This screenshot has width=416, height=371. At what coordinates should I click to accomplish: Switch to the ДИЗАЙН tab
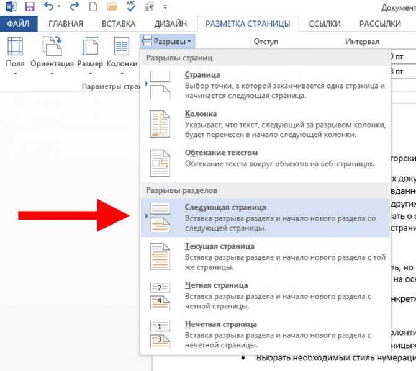pos(171,24)
